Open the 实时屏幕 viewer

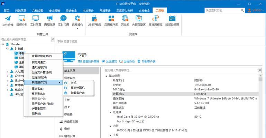(36, 21)
